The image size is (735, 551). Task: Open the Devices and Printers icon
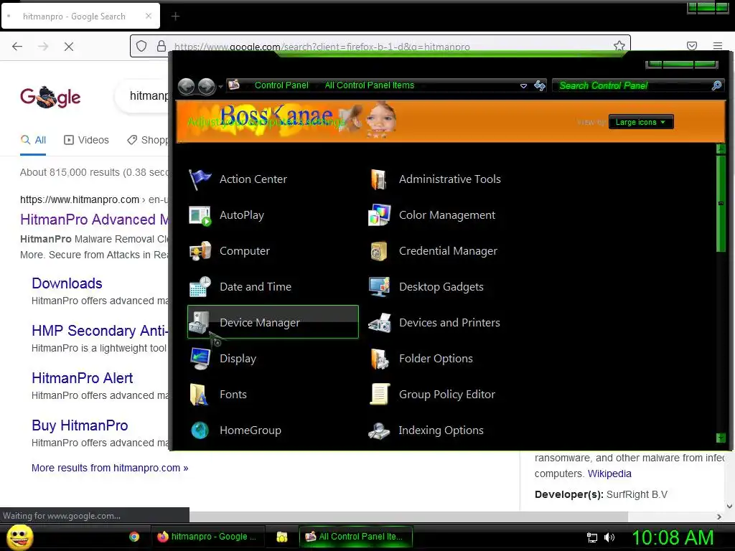(x=379, y=323)
